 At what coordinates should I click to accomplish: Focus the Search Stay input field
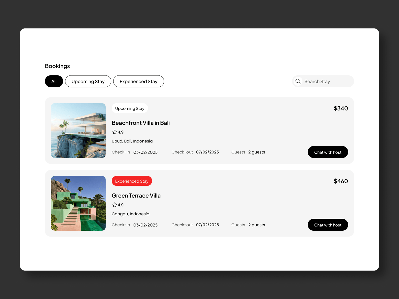tap(323, 81)
